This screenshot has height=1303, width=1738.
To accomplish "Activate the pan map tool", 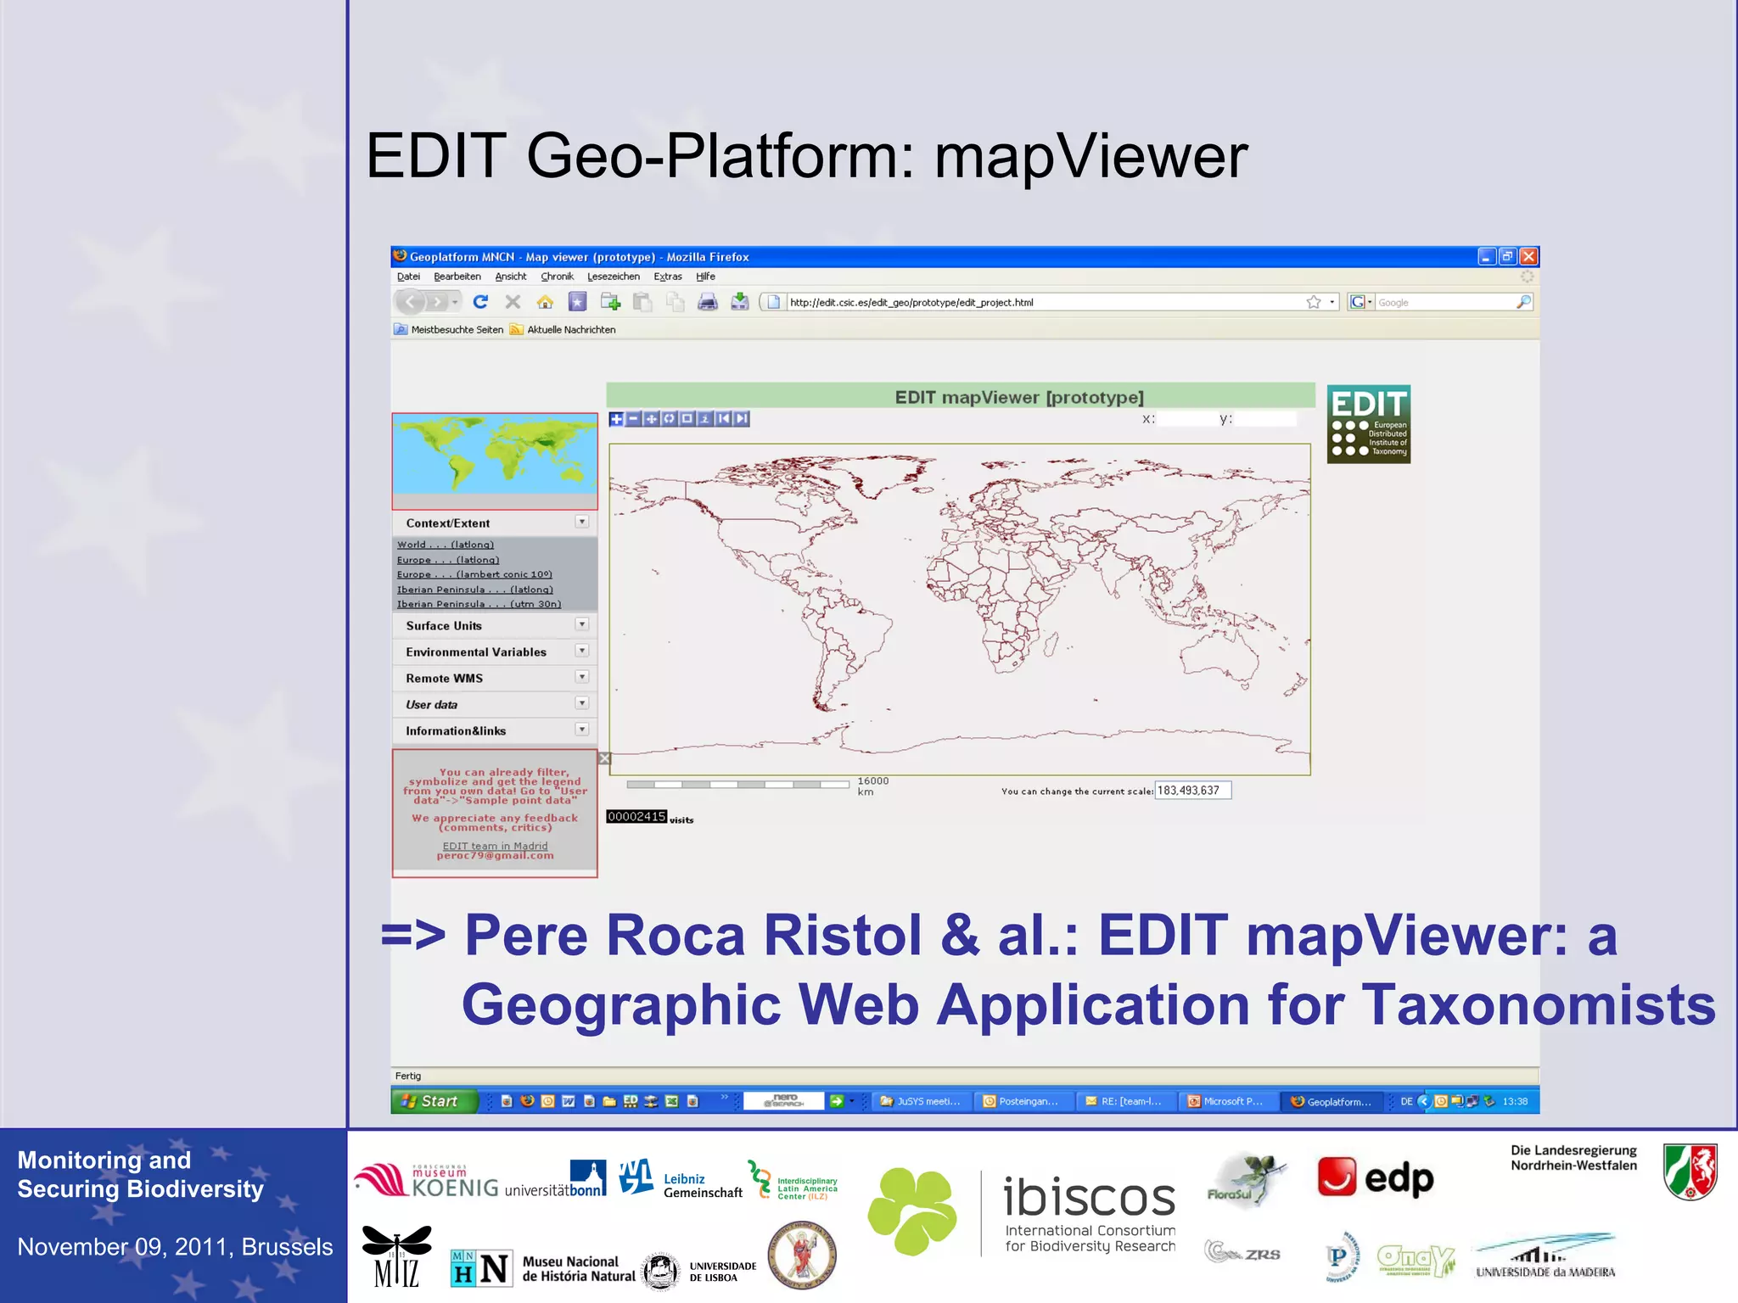I will 652,419.
